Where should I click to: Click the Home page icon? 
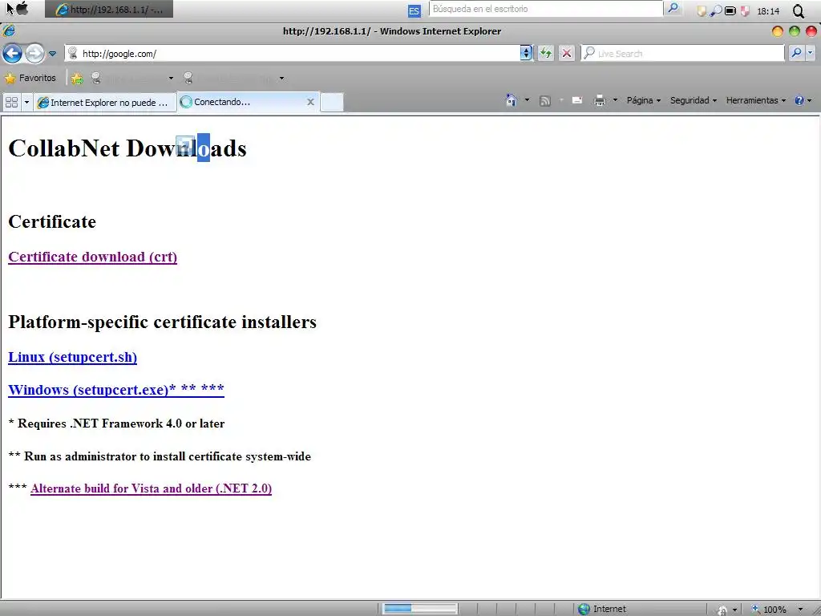pos(512,100)
